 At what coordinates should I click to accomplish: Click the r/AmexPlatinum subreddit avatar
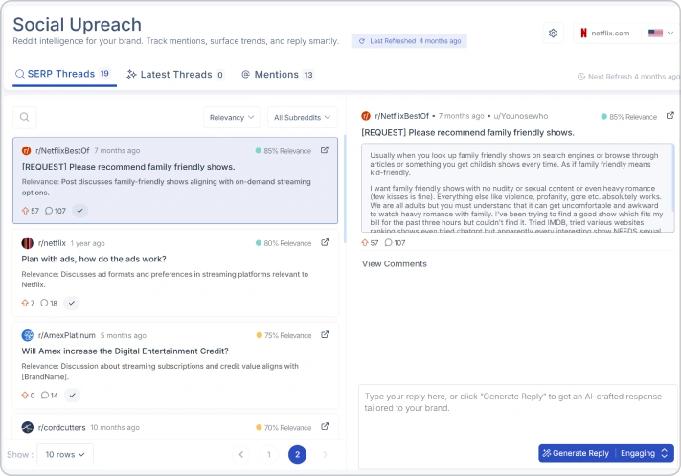pos(28,335)
